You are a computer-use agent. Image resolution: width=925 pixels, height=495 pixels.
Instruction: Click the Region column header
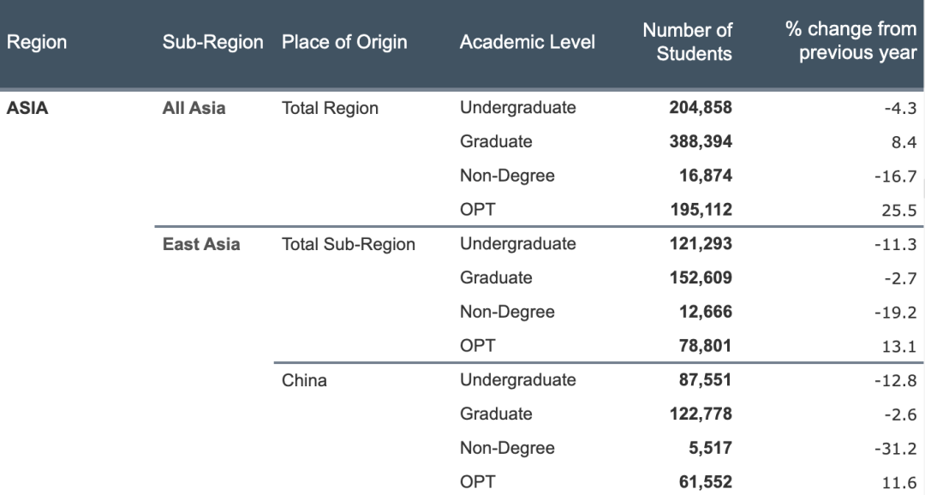pos(37,42)
